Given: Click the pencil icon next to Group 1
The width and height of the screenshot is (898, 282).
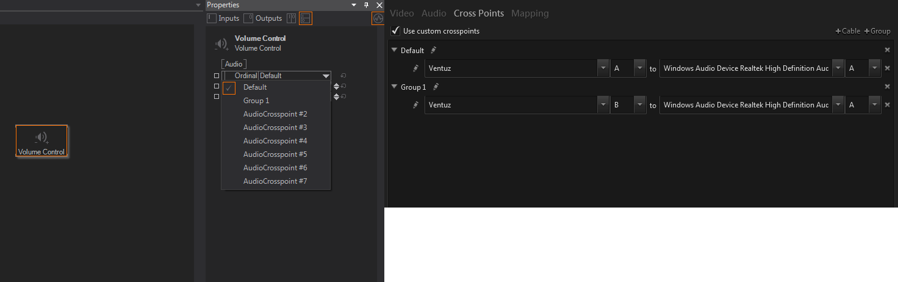Looking at the screenshot, I should click(436, 87).
